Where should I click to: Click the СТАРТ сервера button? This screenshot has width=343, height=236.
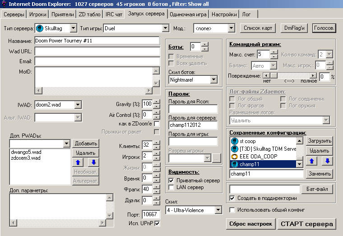click(x=307, y=224)
